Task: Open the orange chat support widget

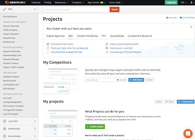Action: pos(188,134)
